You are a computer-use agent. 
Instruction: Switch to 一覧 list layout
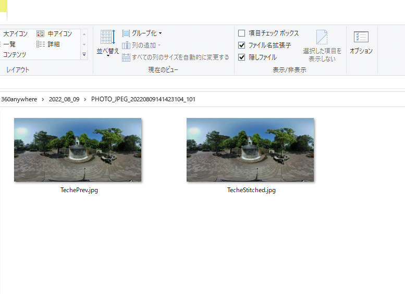coord(8,44)
